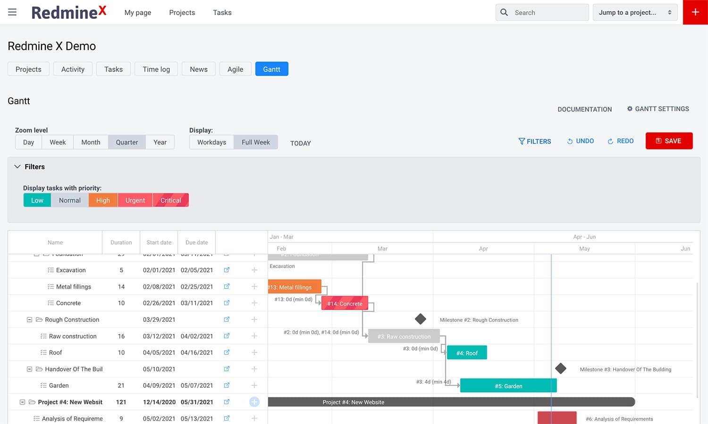Switch the display to Workdays
708x424 pixels.
pos(211,142)
